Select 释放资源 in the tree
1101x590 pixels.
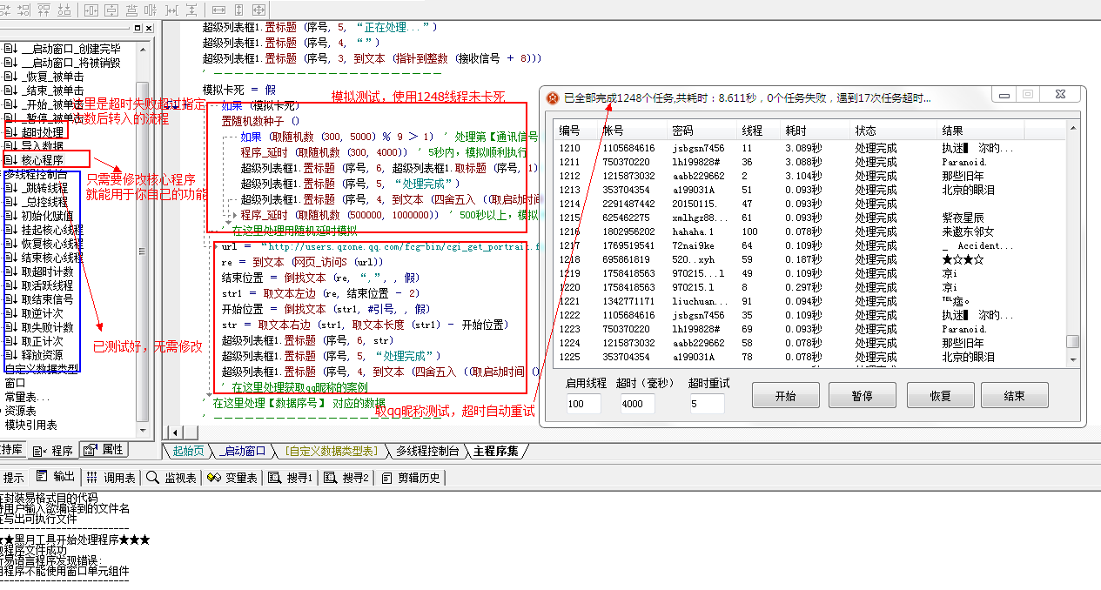pos(42,355)
